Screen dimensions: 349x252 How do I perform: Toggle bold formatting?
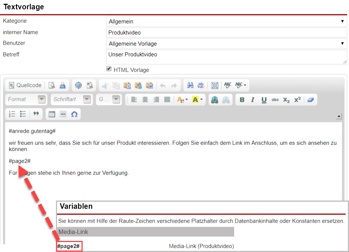242,100
